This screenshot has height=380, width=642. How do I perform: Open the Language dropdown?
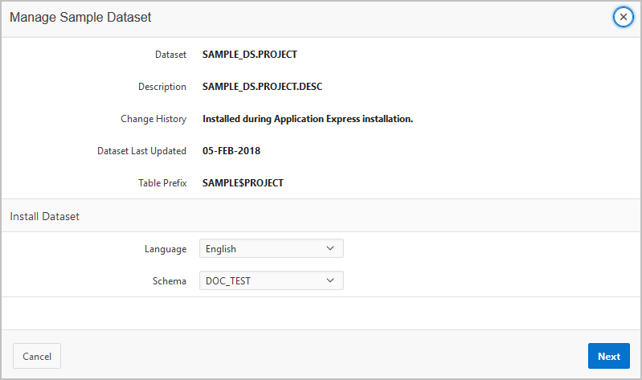tap(271, 249)
